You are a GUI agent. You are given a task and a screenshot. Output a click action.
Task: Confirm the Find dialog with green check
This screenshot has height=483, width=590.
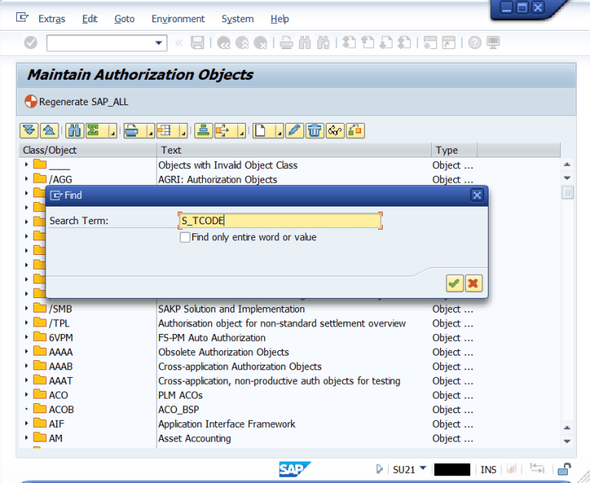coord(455,283)
